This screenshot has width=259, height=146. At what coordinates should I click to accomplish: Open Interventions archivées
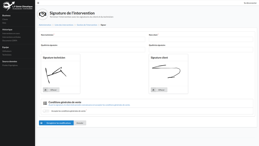[11, 37]
